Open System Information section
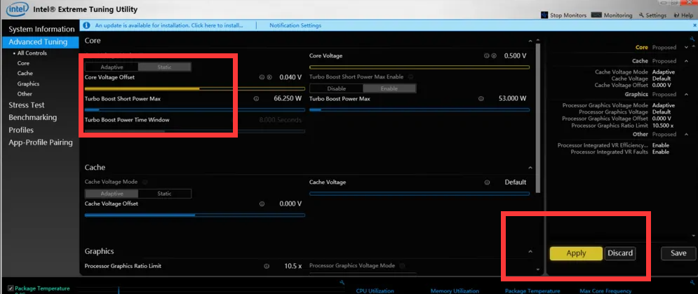 tap(41, 29)
